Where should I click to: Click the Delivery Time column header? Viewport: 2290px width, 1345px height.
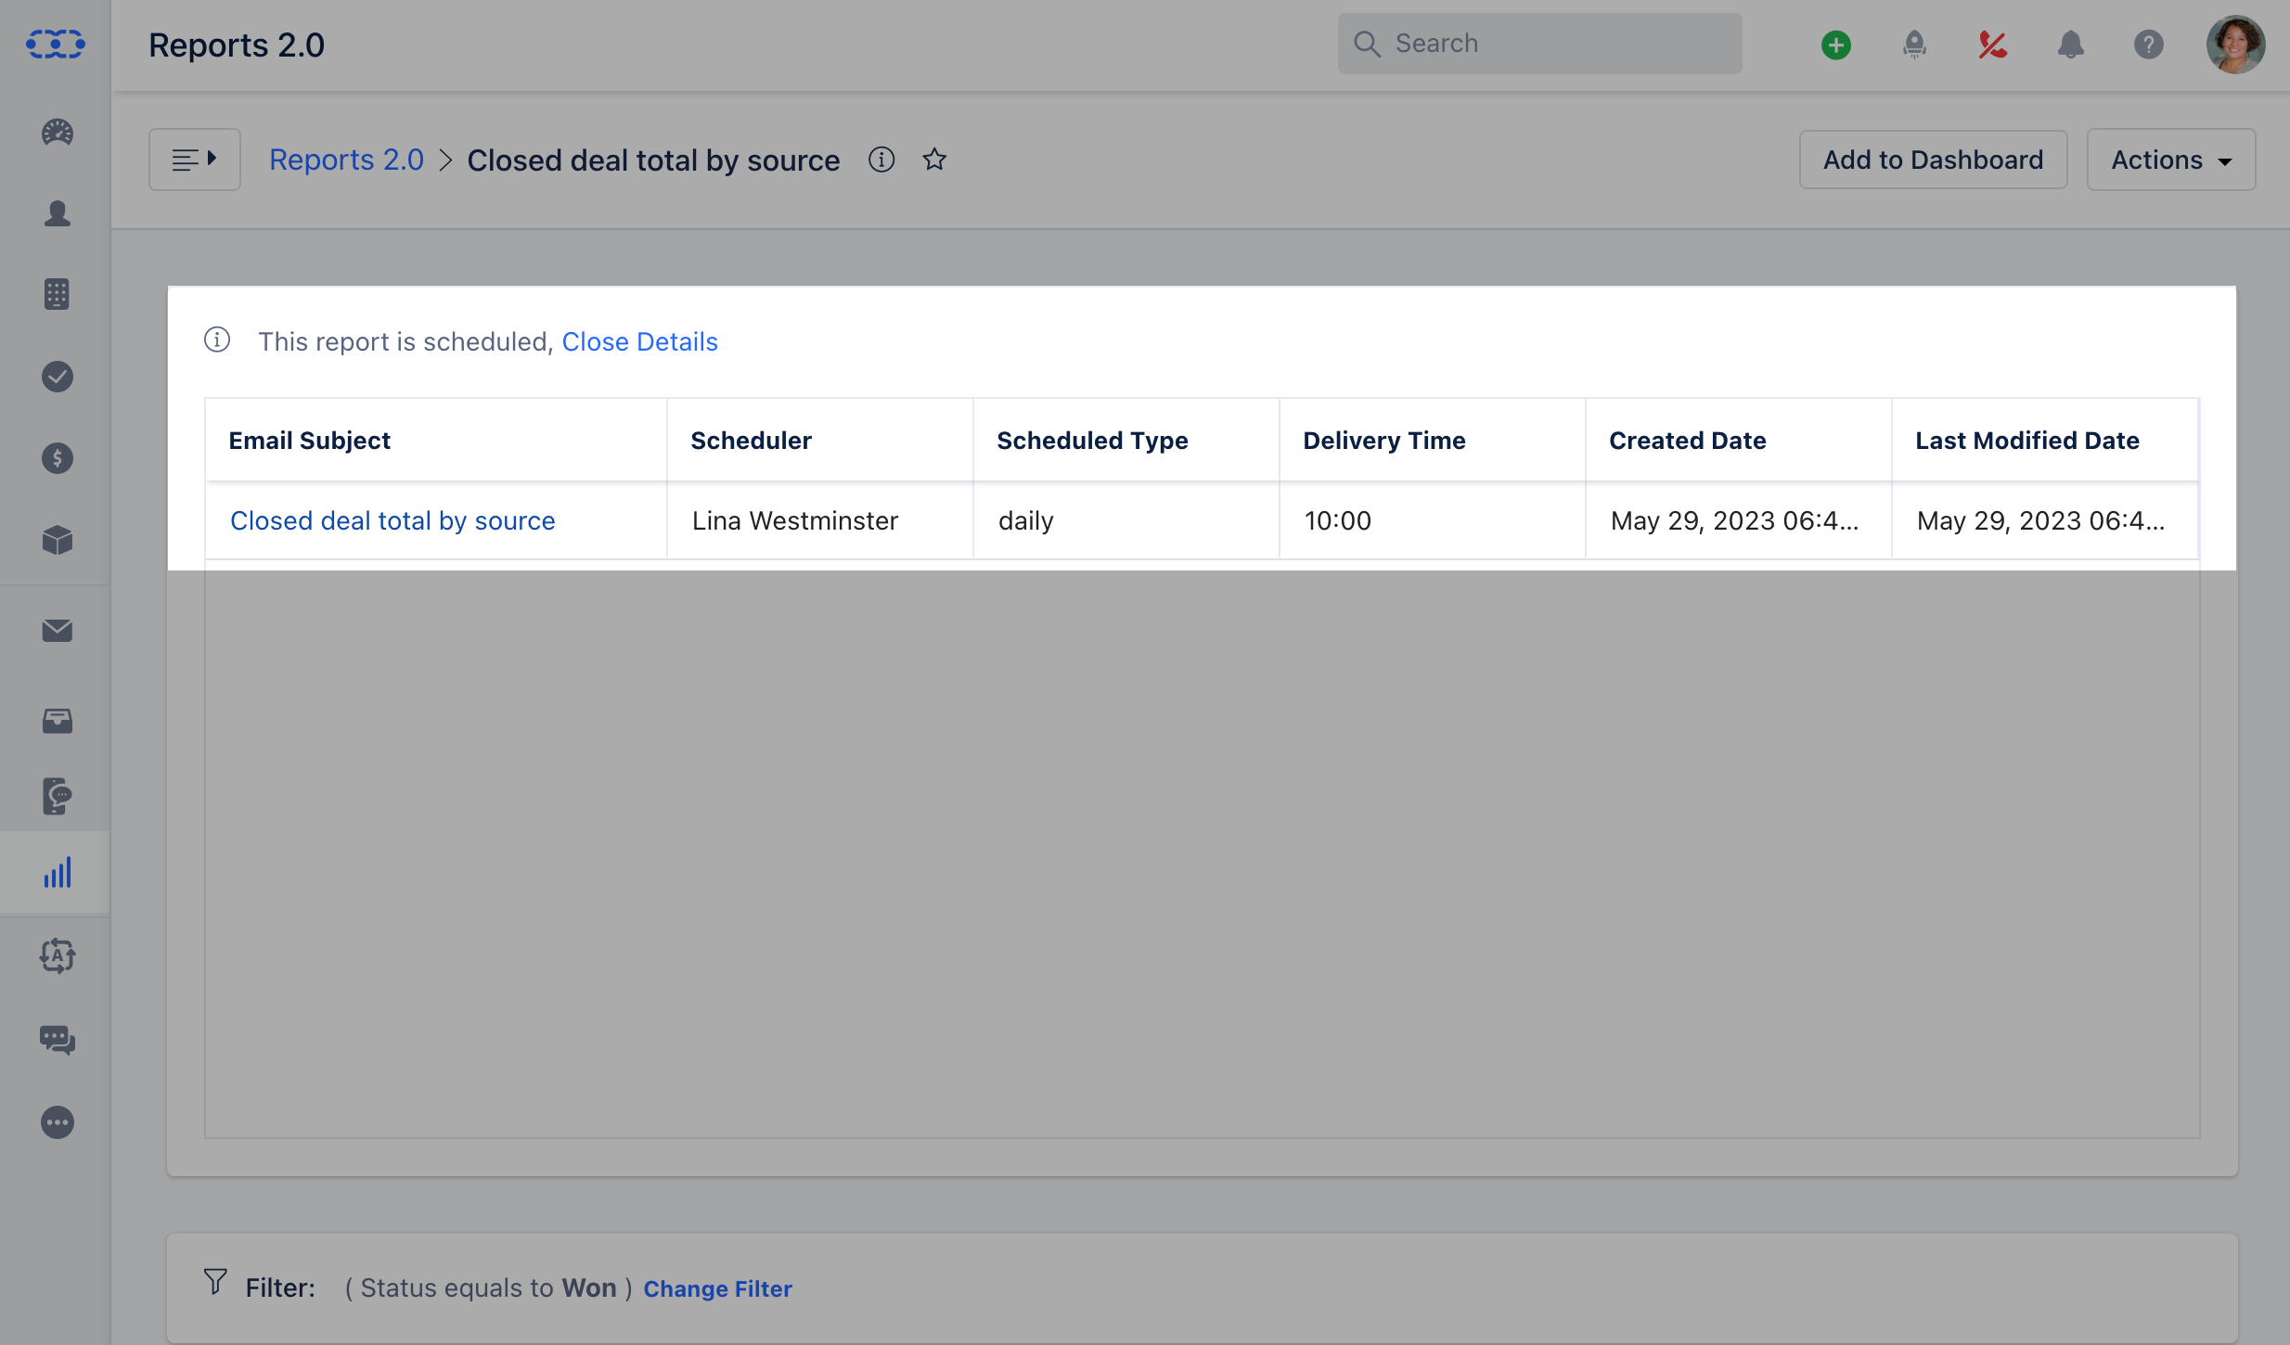1432,441
